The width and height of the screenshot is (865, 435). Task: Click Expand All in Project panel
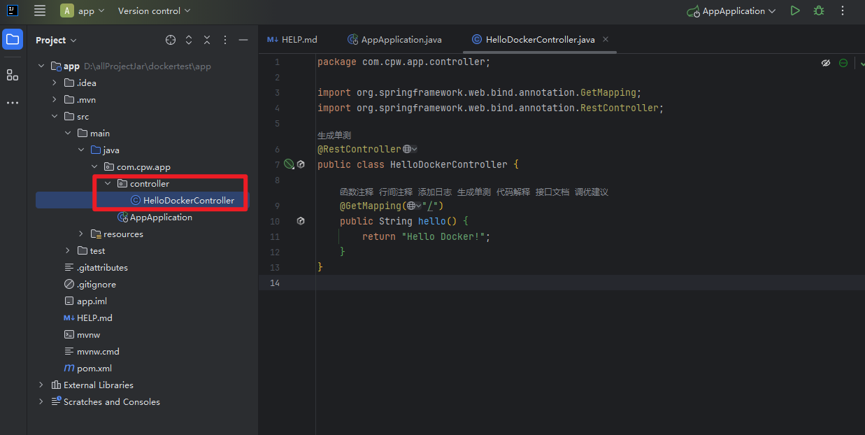click(189, 40)
